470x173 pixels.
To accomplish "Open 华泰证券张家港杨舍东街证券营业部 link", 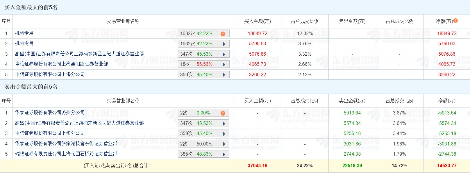I will (x=66, y=143).
